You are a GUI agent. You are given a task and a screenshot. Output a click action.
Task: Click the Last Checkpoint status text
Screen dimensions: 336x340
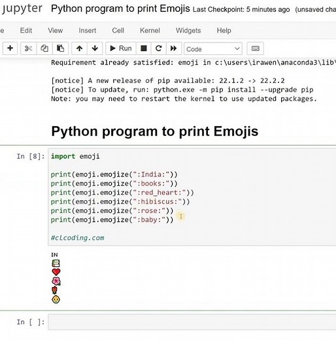tap(241, 10)
